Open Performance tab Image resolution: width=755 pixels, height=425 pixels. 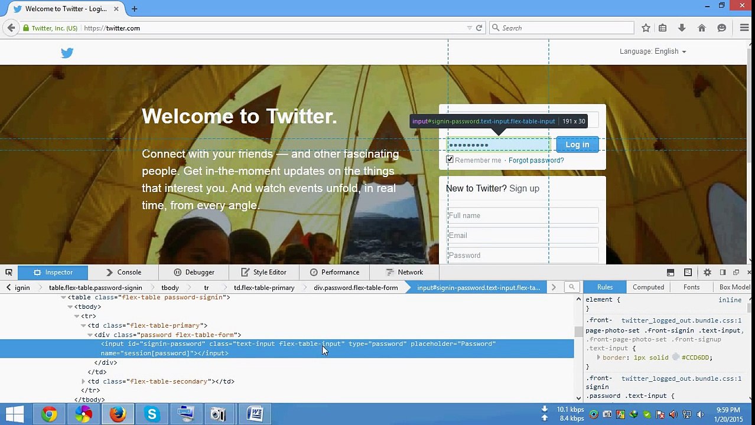click(x=334, y=272)
